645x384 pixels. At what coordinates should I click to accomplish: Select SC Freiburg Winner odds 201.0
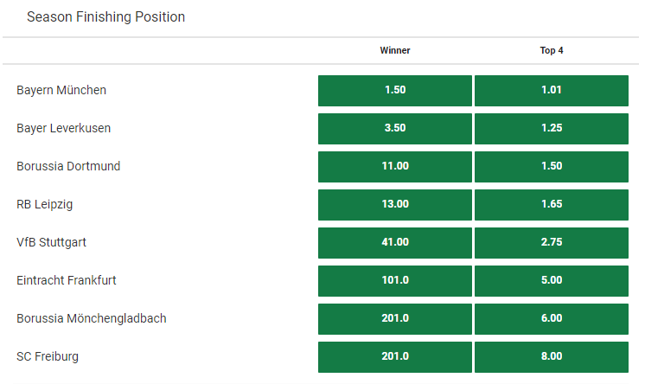pyautogui.click(x=395, y=357)
